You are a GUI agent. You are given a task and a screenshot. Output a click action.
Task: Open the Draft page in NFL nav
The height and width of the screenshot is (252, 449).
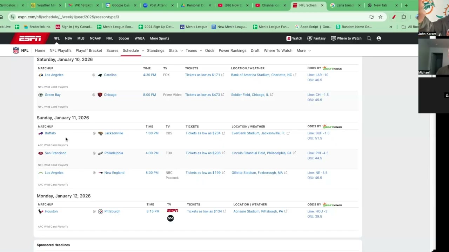[255, 50]
